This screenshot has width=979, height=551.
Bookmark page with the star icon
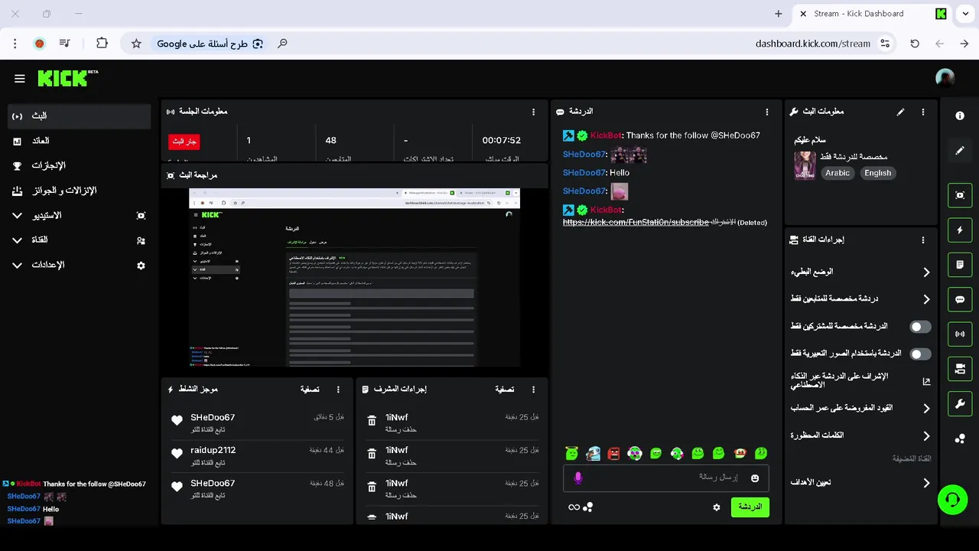(x=136, y=44)
